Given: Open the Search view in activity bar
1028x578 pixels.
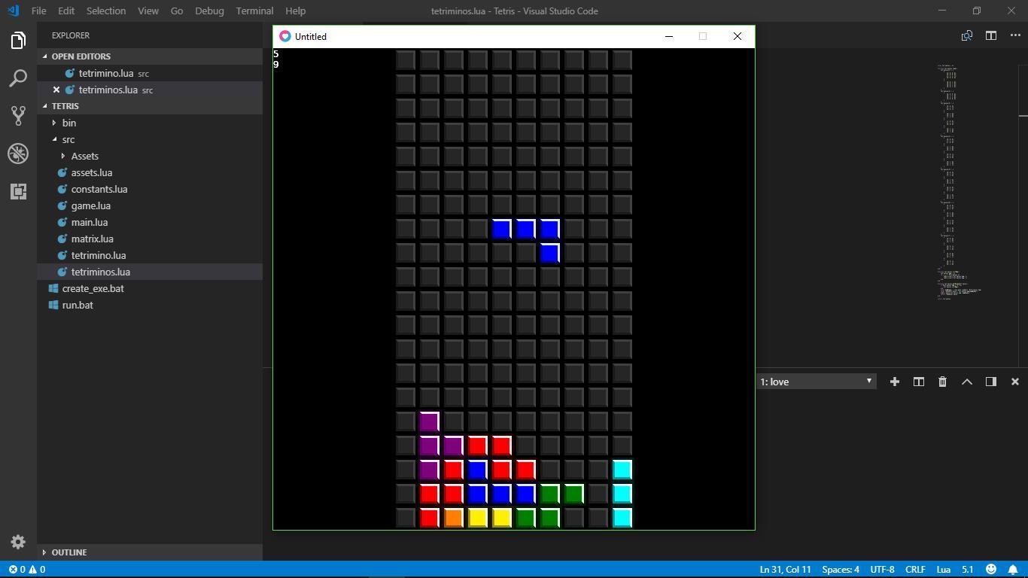Looking at the screenshot, I should click(x=18, y=78).
